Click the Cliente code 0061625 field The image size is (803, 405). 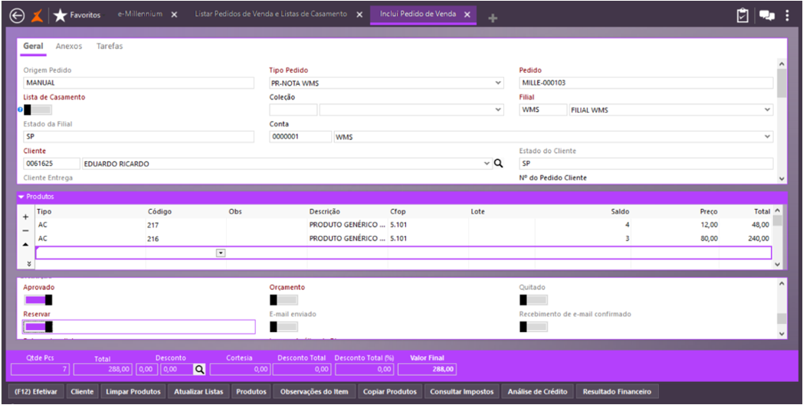point(51,164)
